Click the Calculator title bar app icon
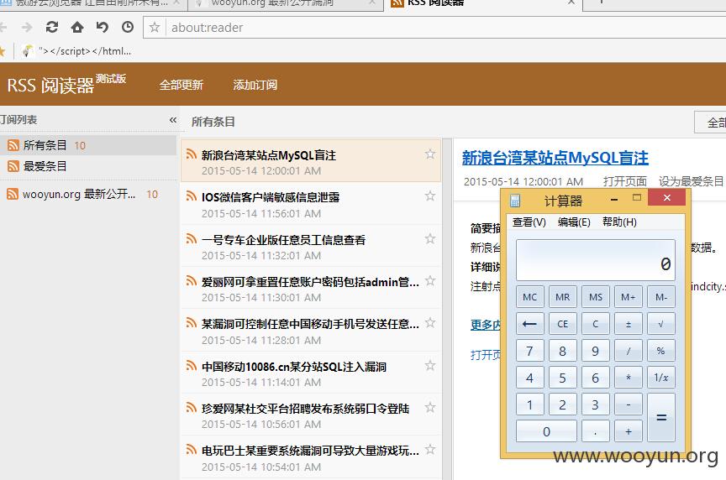726x480 pixels. click(x=515, y=201)
